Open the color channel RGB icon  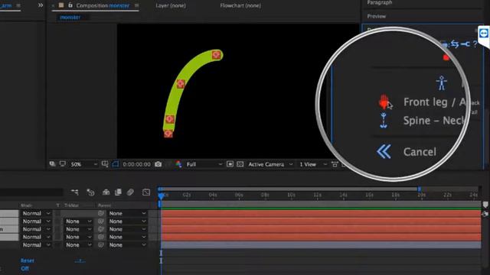point(178,164)
